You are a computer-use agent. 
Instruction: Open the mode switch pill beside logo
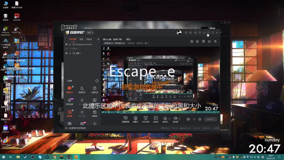[90, 32]
